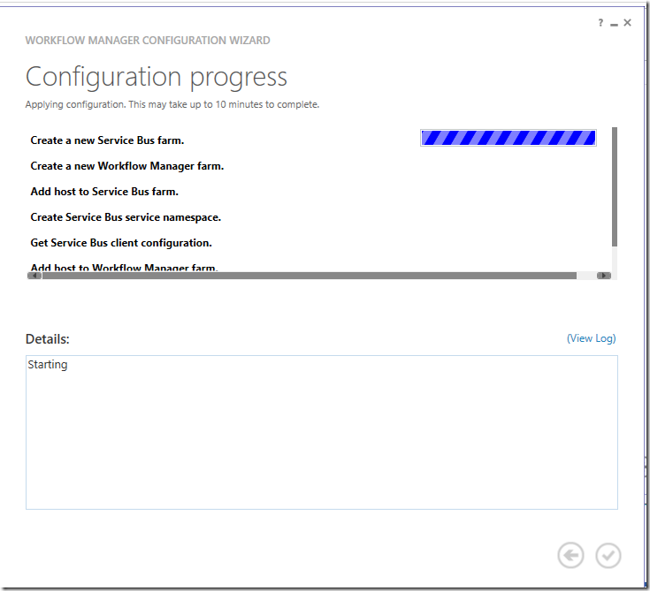650x591 pixels.
Task: Select 'Add host to Service Bus farm.' step
Action: pos(104,192)
